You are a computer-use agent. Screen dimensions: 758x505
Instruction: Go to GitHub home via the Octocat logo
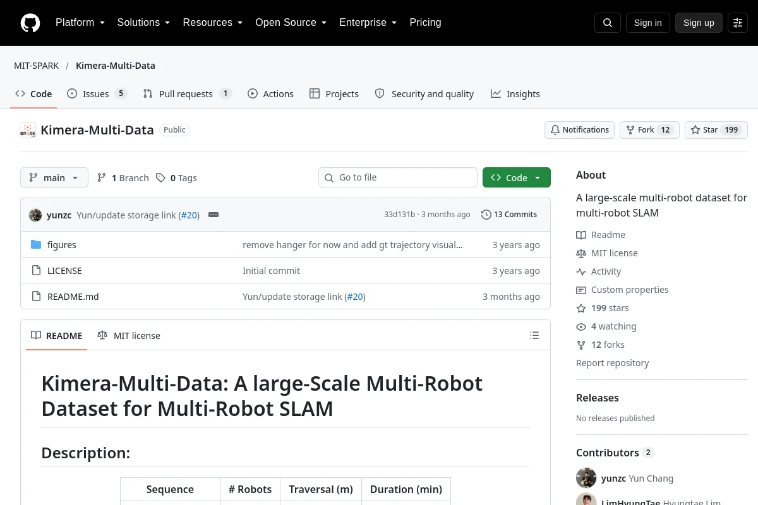[30, 23]
